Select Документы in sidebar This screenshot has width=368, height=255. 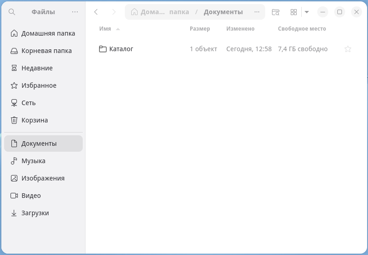[43, 143]
